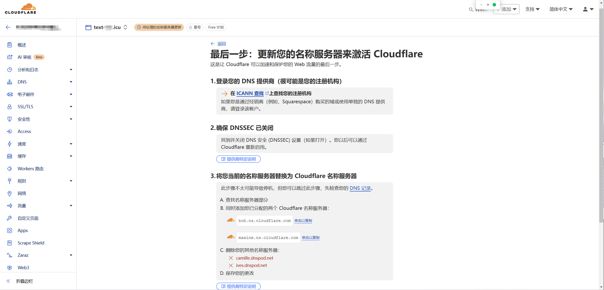The height and width of the screenshot is (290, 604).
Task: Click the maxine.ns.cloudflare.com nameserver field
Action: (268, 237)
